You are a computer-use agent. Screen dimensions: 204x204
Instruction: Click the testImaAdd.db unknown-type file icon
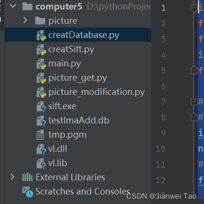(x=41, y=121)
